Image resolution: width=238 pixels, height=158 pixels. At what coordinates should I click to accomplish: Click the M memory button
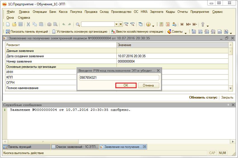click(x=182, y=24)
